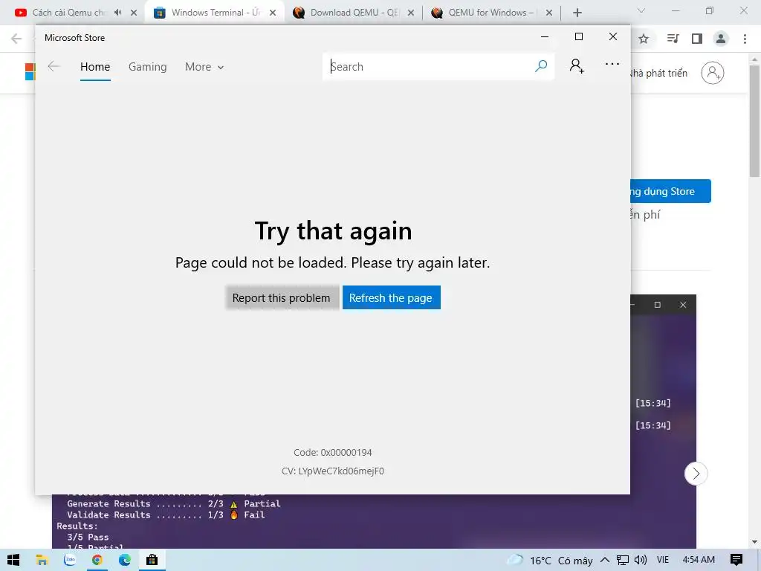Click the Nhà phát triển link
Viewport: 761px width, 571px height.
[x=659, y=73]
